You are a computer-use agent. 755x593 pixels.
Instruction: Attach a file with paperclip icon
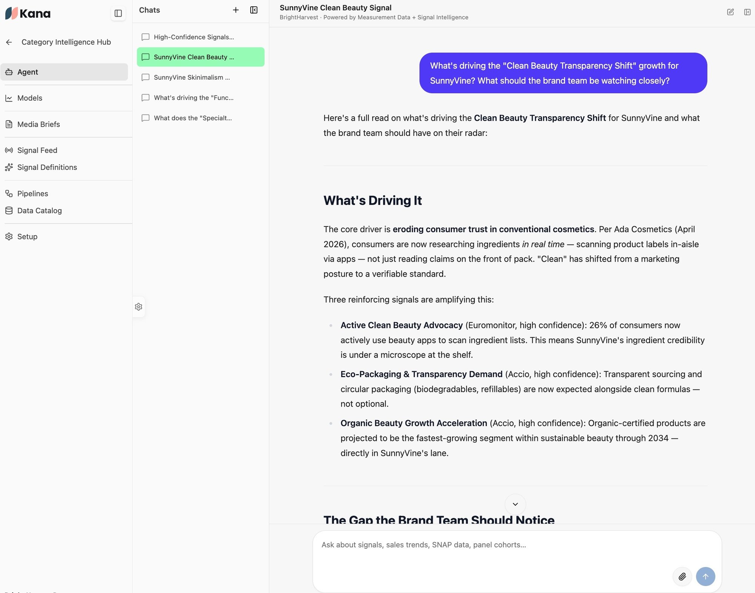coord(682,576)
